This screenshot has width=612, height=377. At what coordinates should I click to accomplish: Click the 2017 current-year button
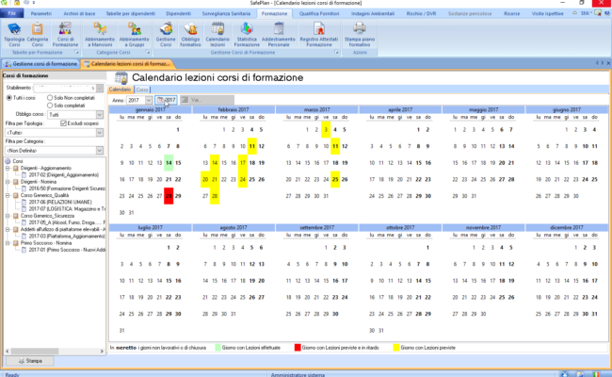pyautogui.click(x=166, y=101)
